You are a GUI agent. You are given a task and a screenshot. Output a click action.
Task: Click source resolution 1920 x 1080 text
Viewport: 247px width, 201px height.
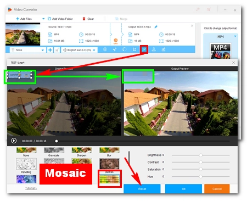click(92, 41)
